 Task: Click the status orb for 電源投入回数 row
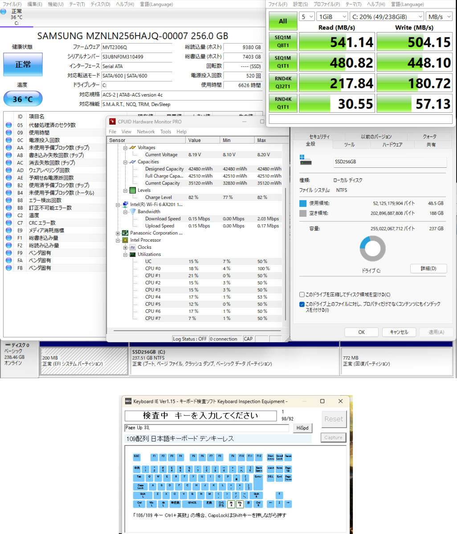pyautogui.click(x=8, y=140)
